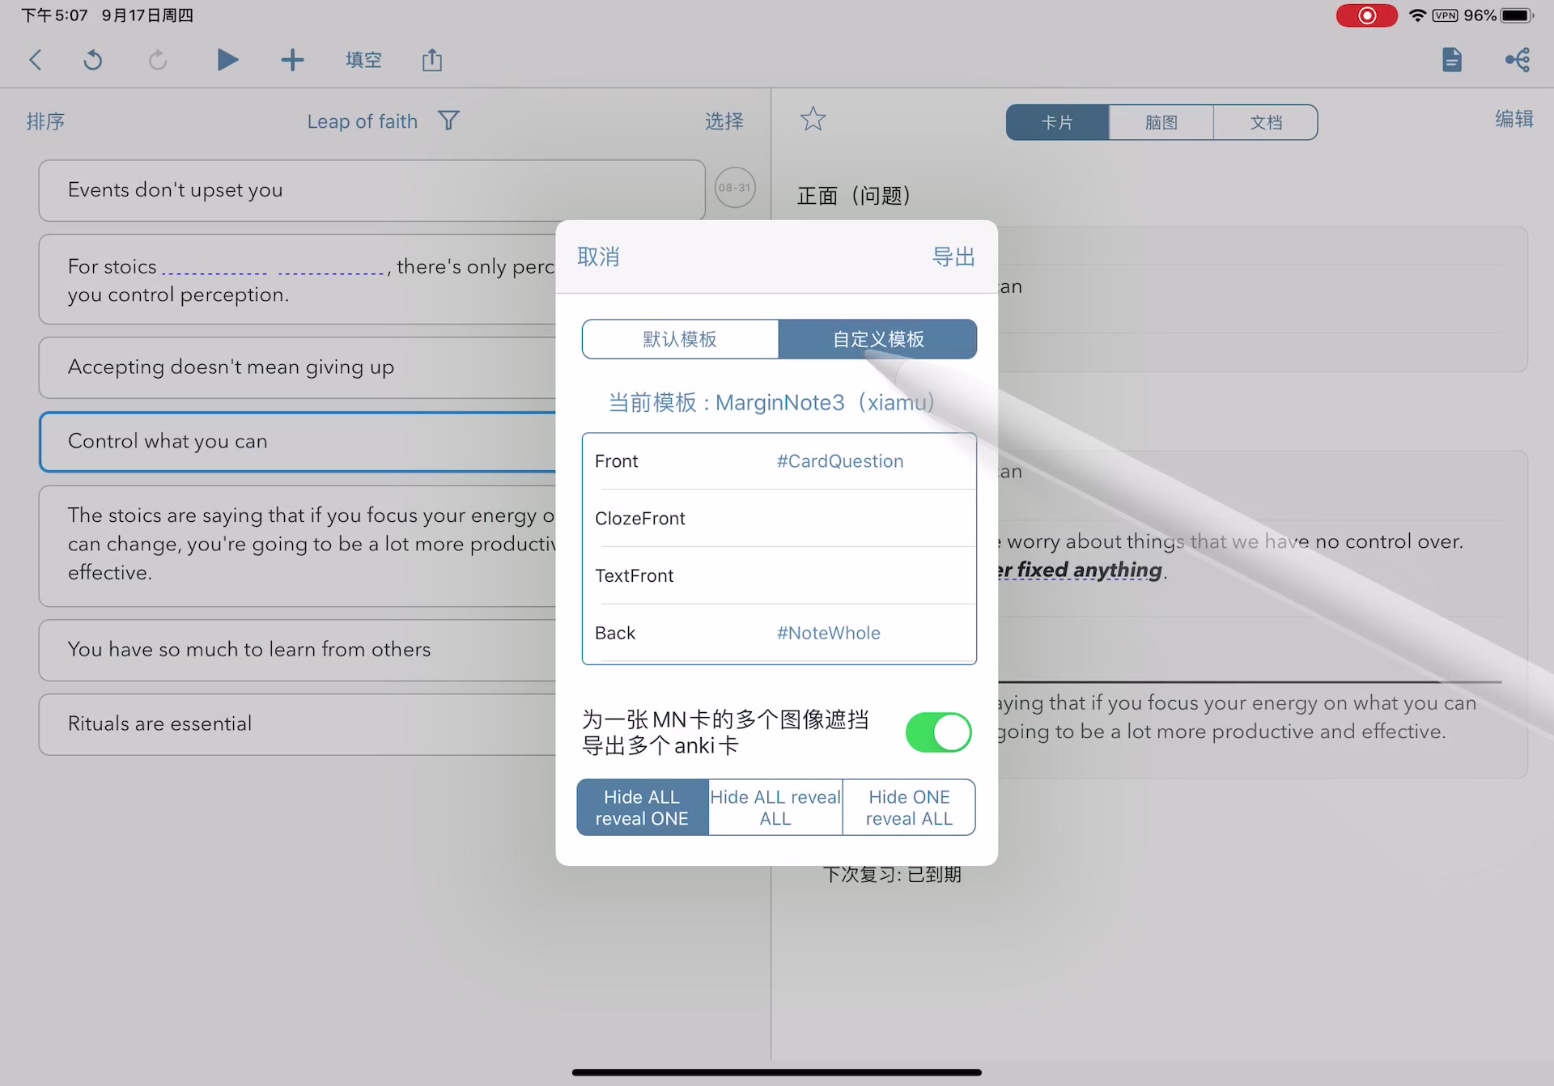Start review with the play icon
Image resolution: width=1554 pixels, height=1086 pixels.
(x=227, y=59)
